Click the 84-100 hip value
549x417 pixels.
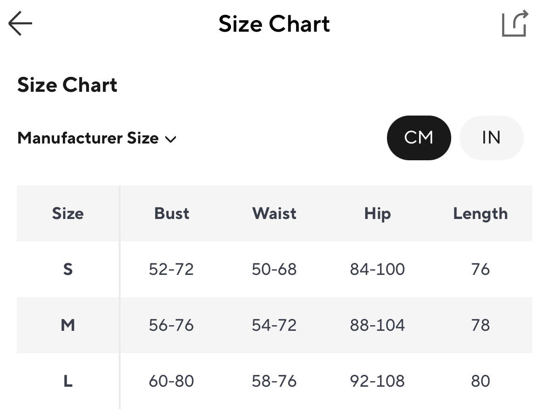pyautogui.click(x=377, y=269)
